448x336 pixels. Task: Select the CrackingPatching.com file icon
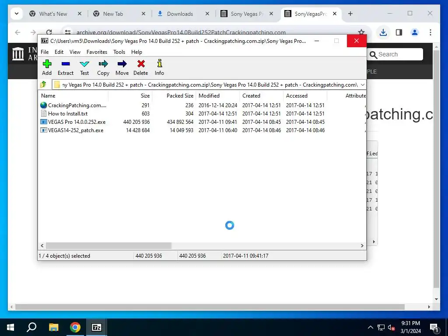[43, 105]
